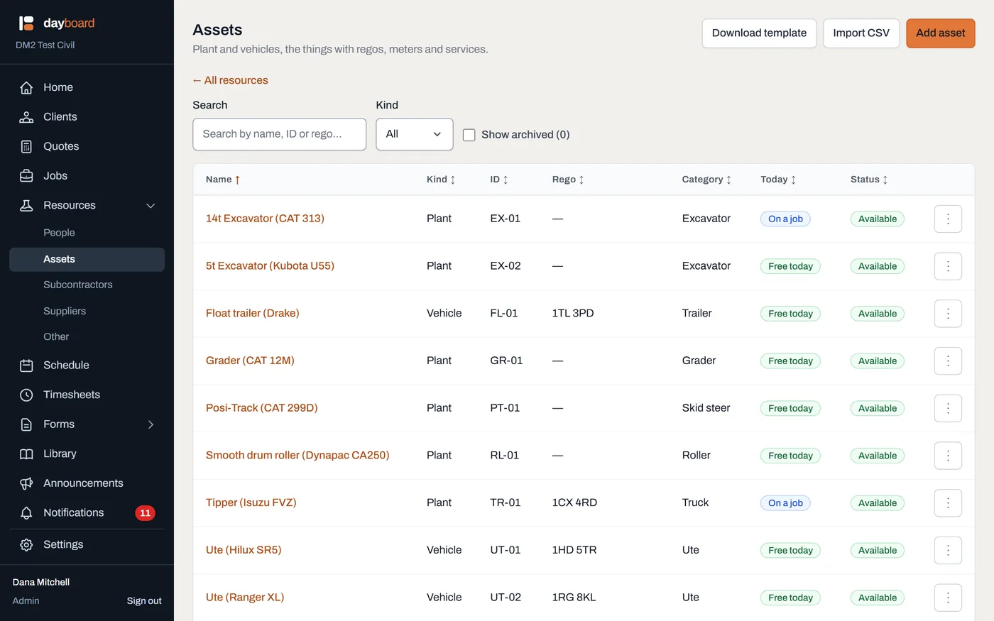Click the Clients people icon
This screenshot has height=621, width=994.
coord(26,117)
